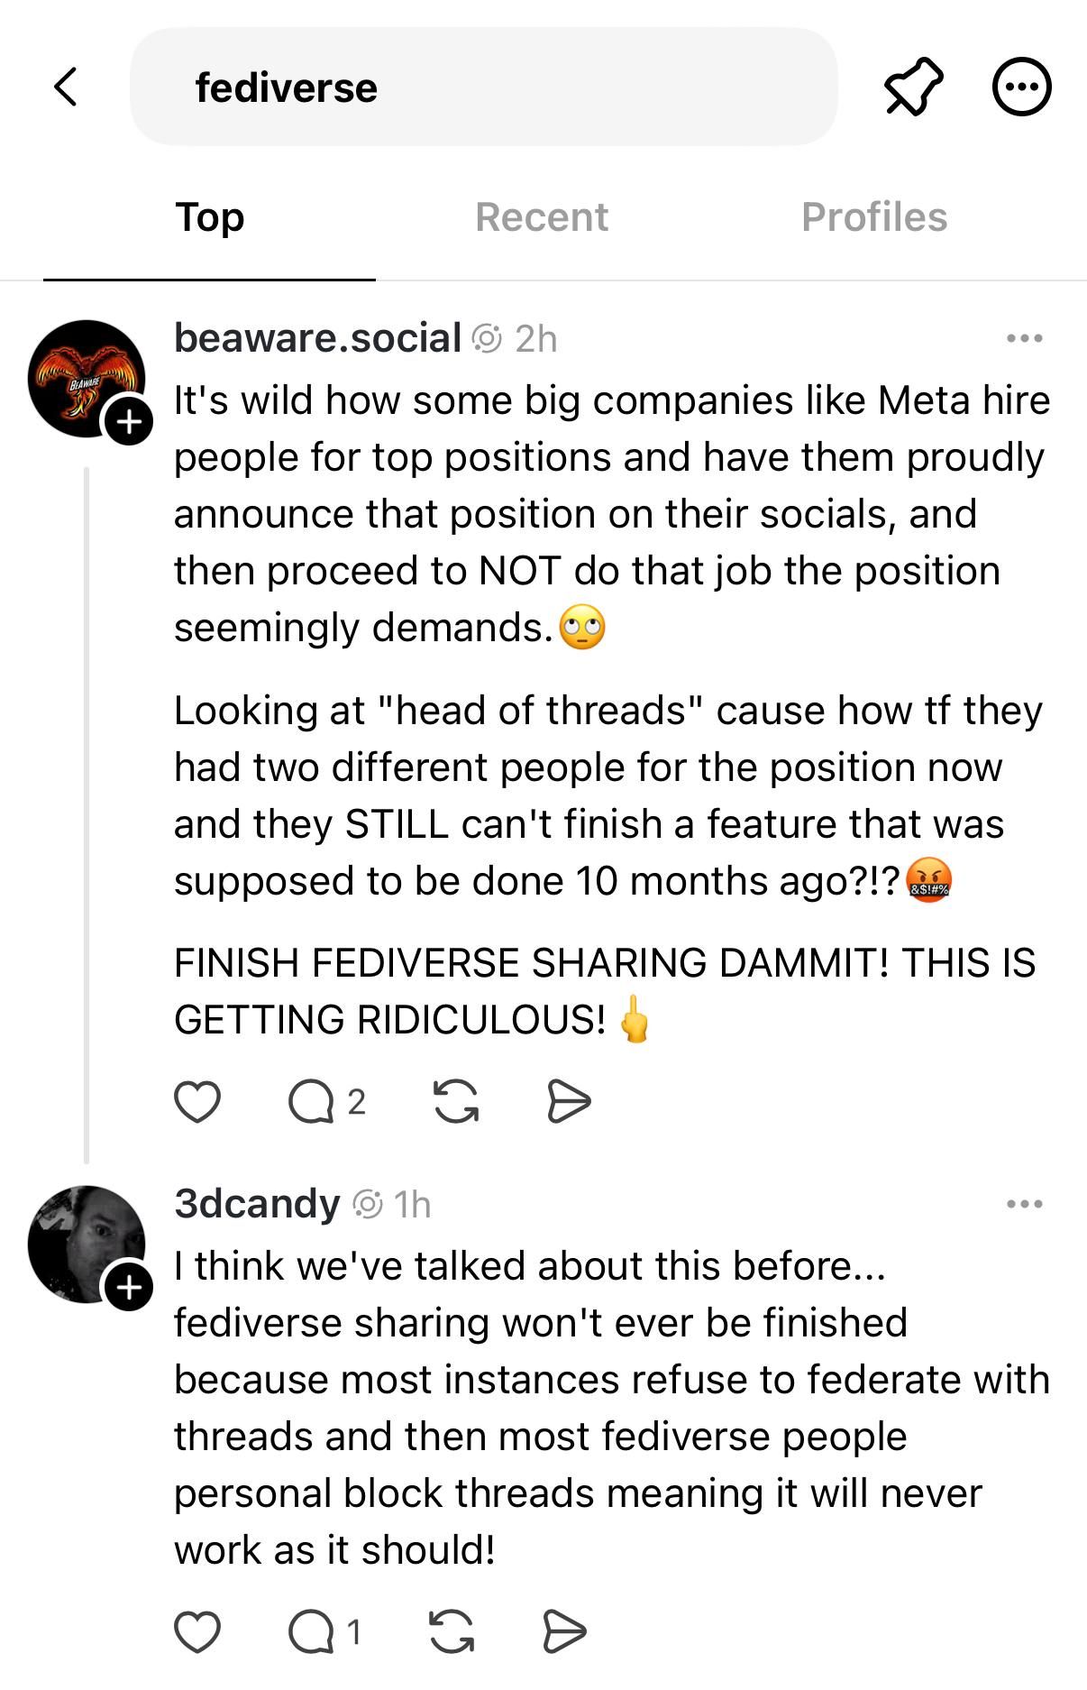Screen dimensions: 1087x1690
Task: Open 3dcandy's profile
Action: (255, 1202)
